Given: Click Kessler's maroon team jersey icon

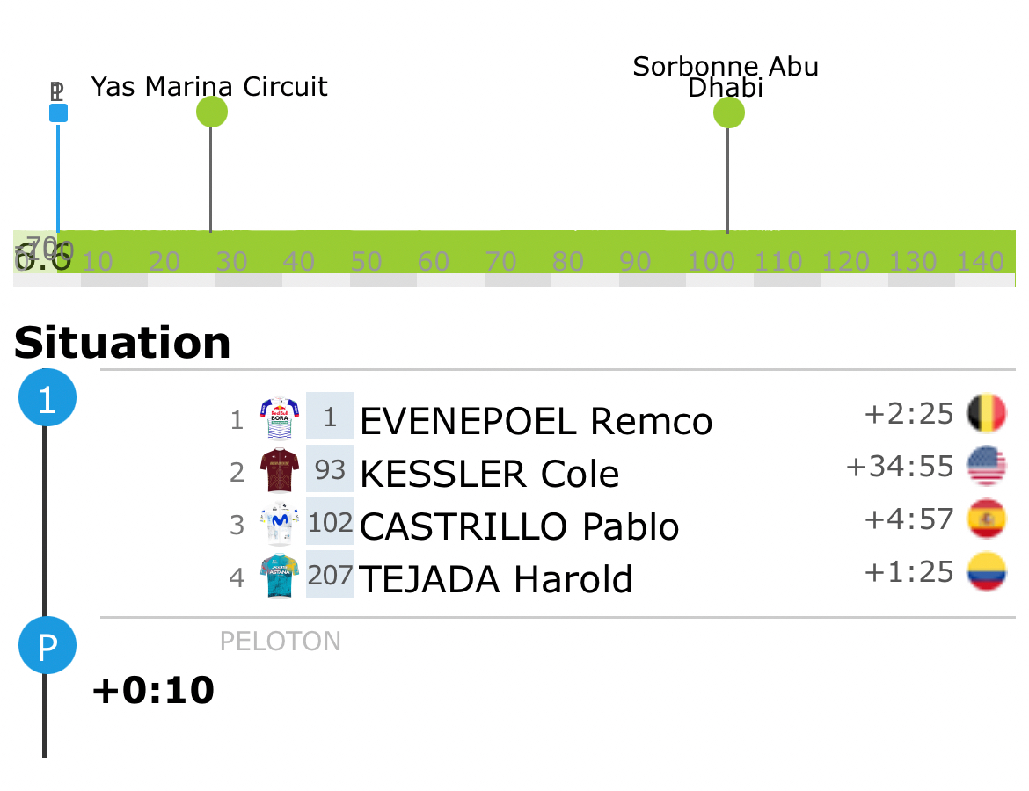Looking at the screenshot, I should click(x=281, y=472).
